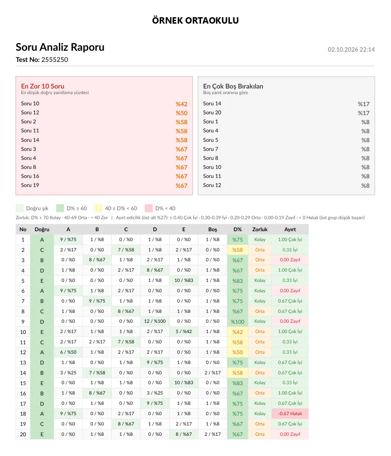Click the green D% ≥ 60 legend swatch
391x456 pixels.
(x=60, y=208)
